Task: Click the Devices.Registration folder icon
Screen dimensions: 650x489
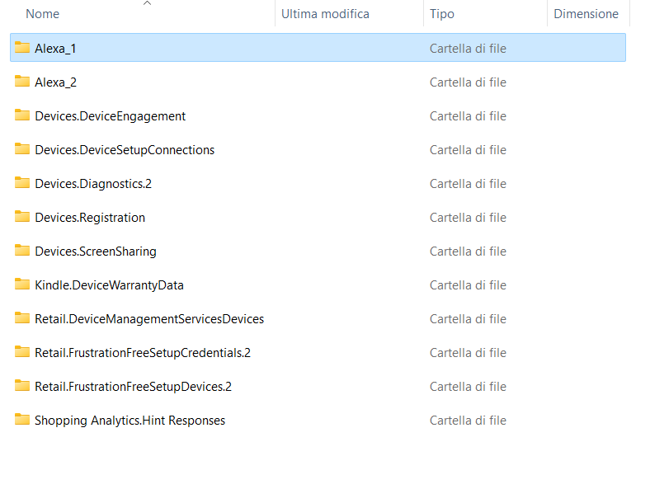Action: point(22,216)
